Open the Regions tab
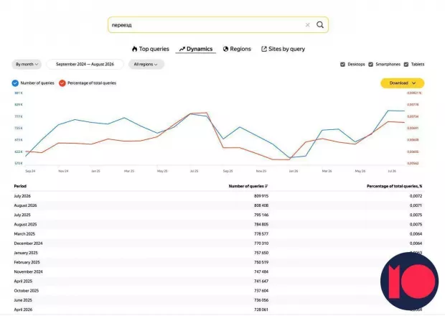Viewport: 445px width, 316px height. click(x=237, y=49)
